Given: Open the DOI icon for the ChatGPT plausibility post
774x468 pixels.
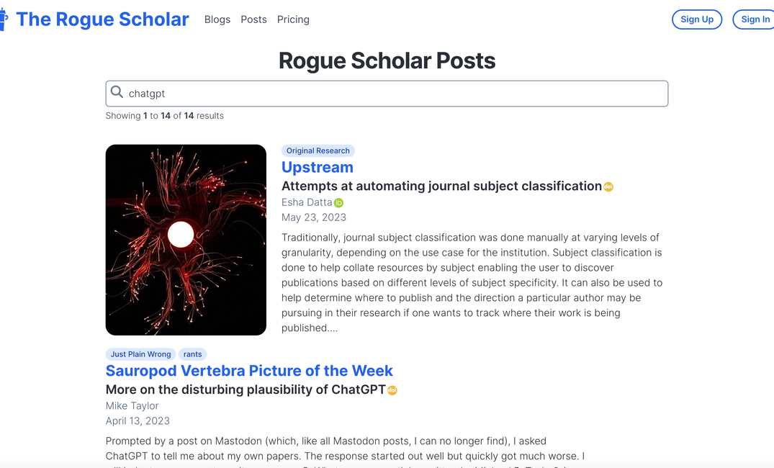Looking at the screenshot, I should [x=392, y=390].
